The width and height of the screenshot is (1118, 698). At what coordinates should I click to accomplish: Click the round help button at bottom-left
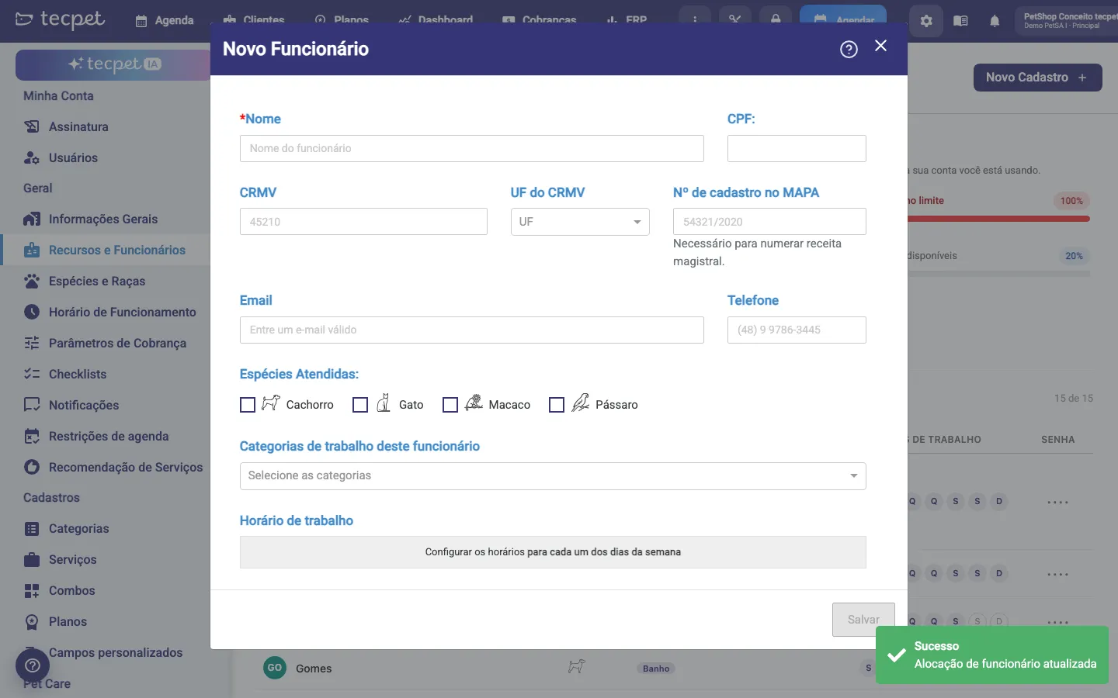click(x=33, y=665)
